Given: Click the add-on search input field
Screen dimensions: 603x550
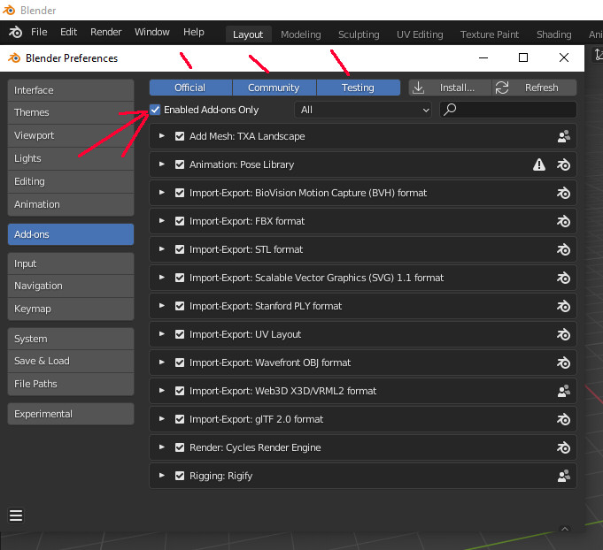Looking at the screenshot, I should [508, 110].
